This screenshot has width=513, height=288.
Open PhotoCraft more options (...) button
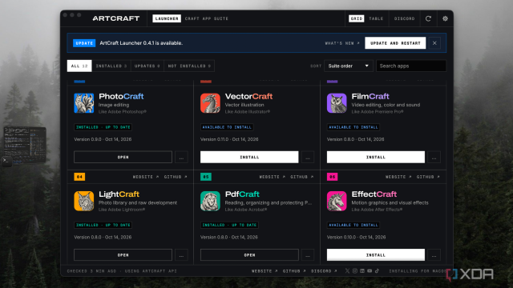[181, 157]
